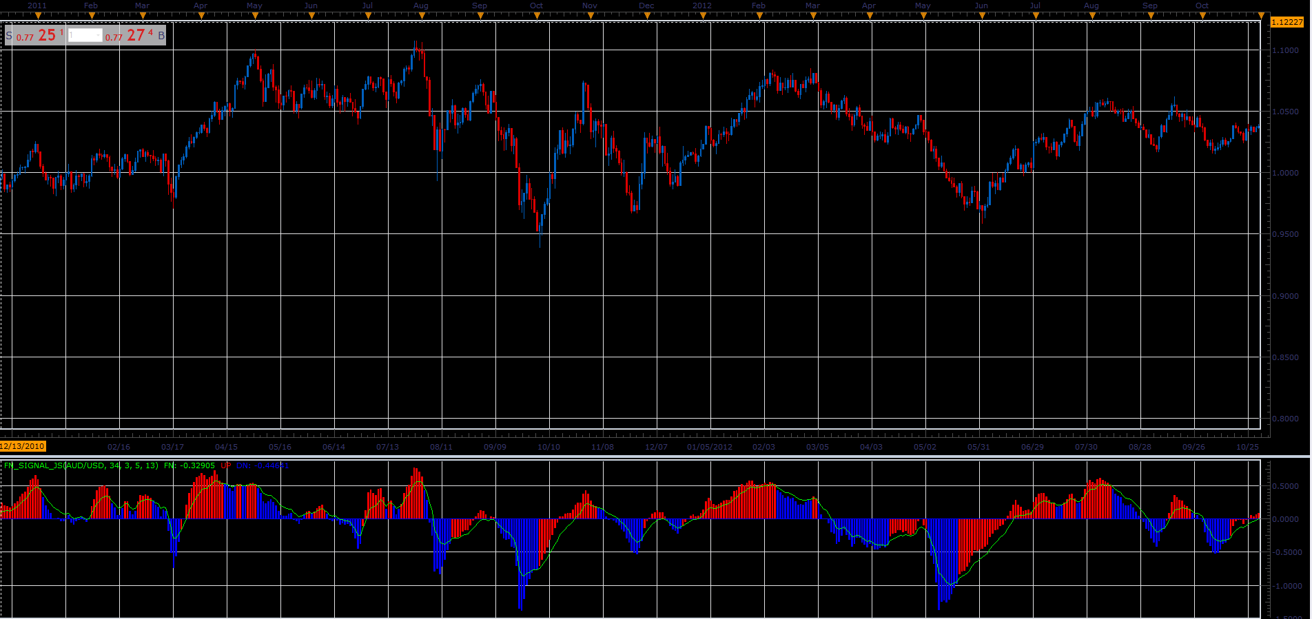Click the 11/08 date axis label

pyautogui.click(x=602, y=447)
